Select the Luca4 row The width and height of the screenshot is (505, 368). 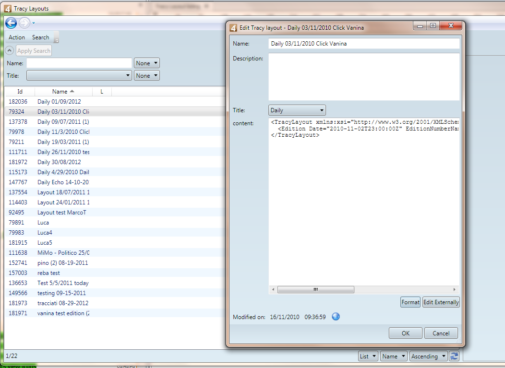click(x=115, y=232)
